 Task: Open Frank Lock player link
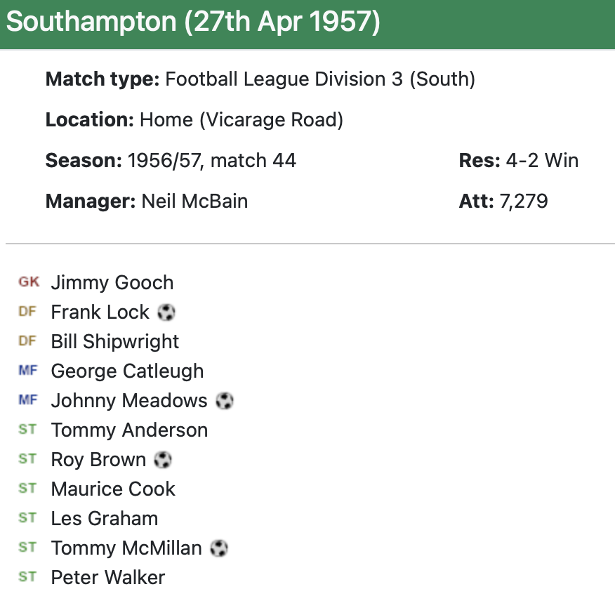pos(100,312)
